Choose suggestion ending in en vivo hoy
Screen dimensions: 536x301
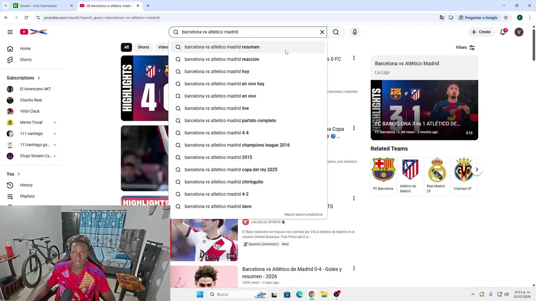pos(248,84)
